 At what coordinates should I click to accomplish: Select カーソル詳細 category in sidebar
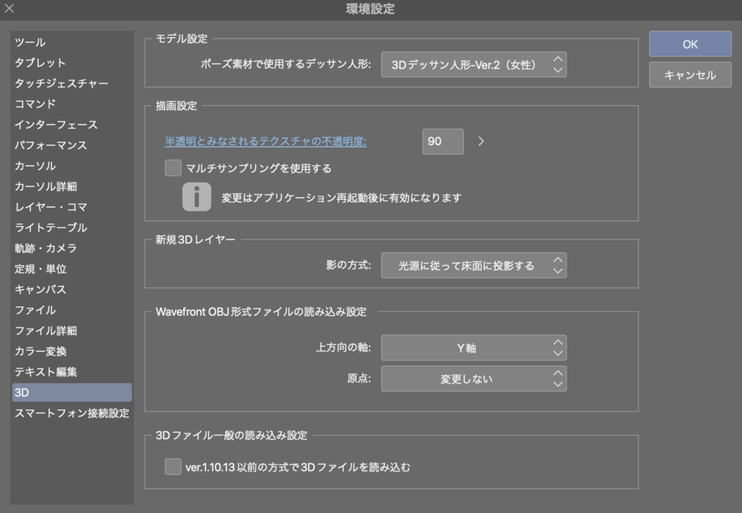pos(72,186)
